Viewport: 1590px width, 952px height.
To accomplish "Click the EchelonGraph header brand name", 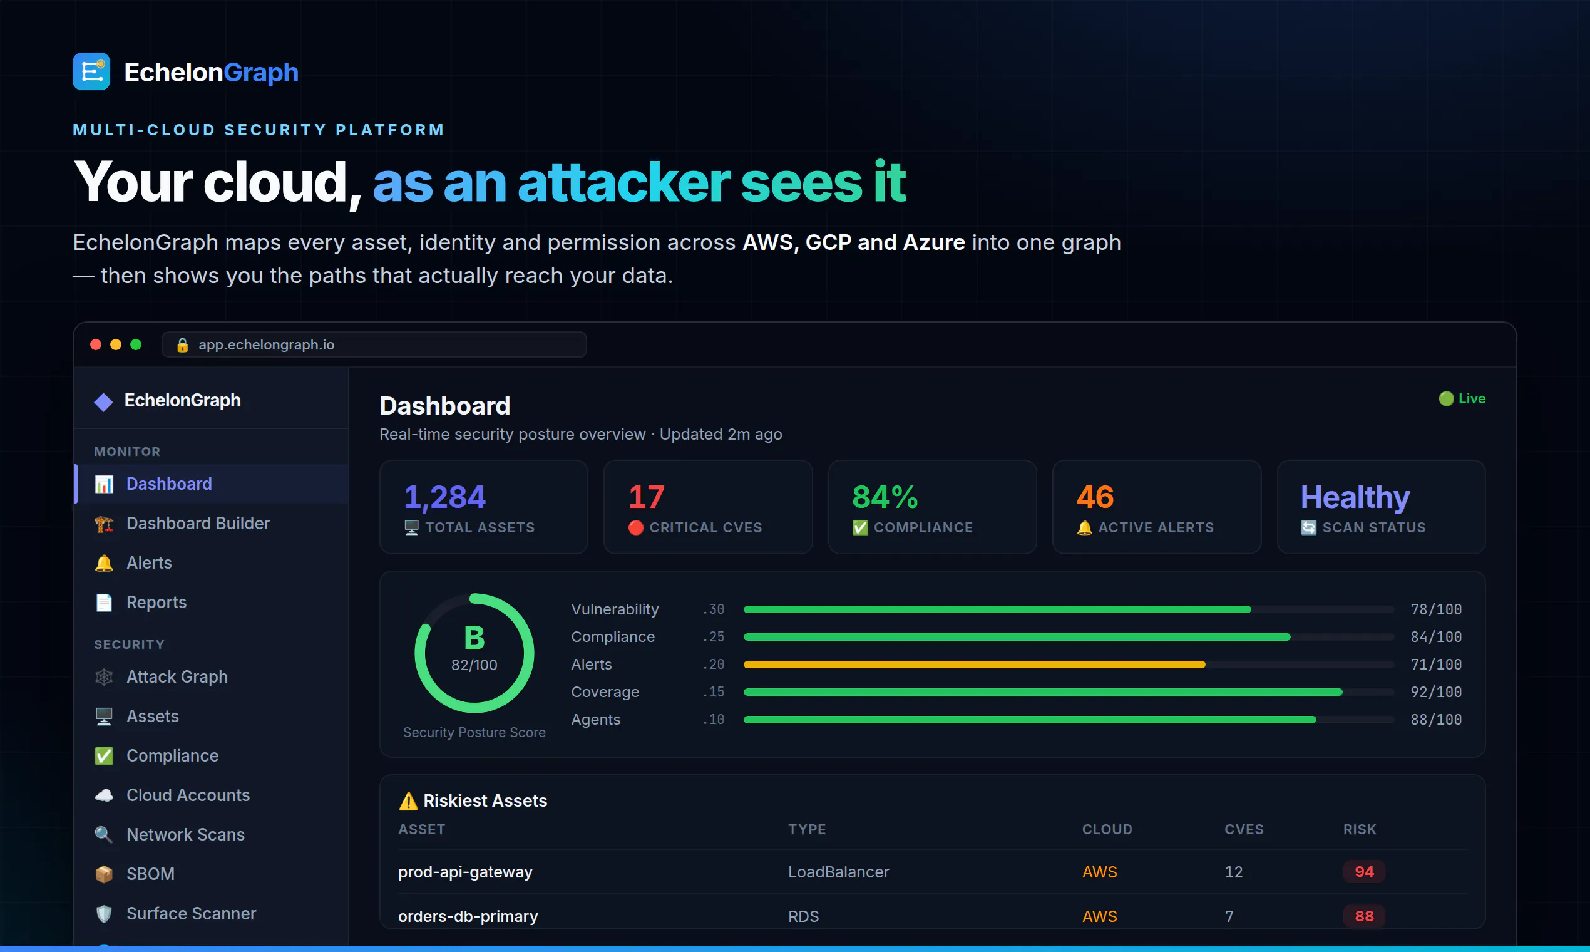I will 212,73.
